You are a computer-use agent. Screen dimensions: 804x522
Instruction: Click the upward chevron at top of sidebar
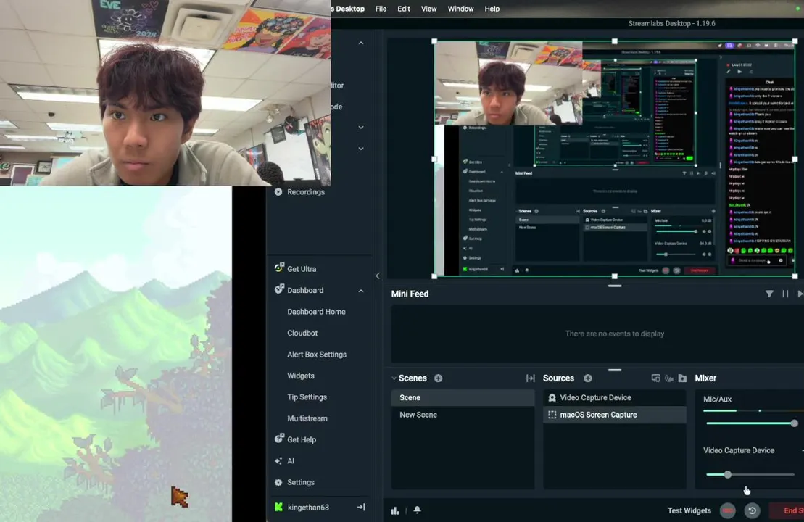click(x=361, y=43)
